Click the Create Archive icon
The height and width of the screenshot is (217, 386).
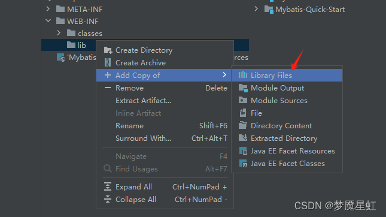(108, 62)
